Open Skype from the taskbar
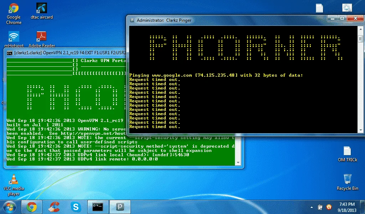The width and height of the screenshot is (365, 214). (76, 207)
